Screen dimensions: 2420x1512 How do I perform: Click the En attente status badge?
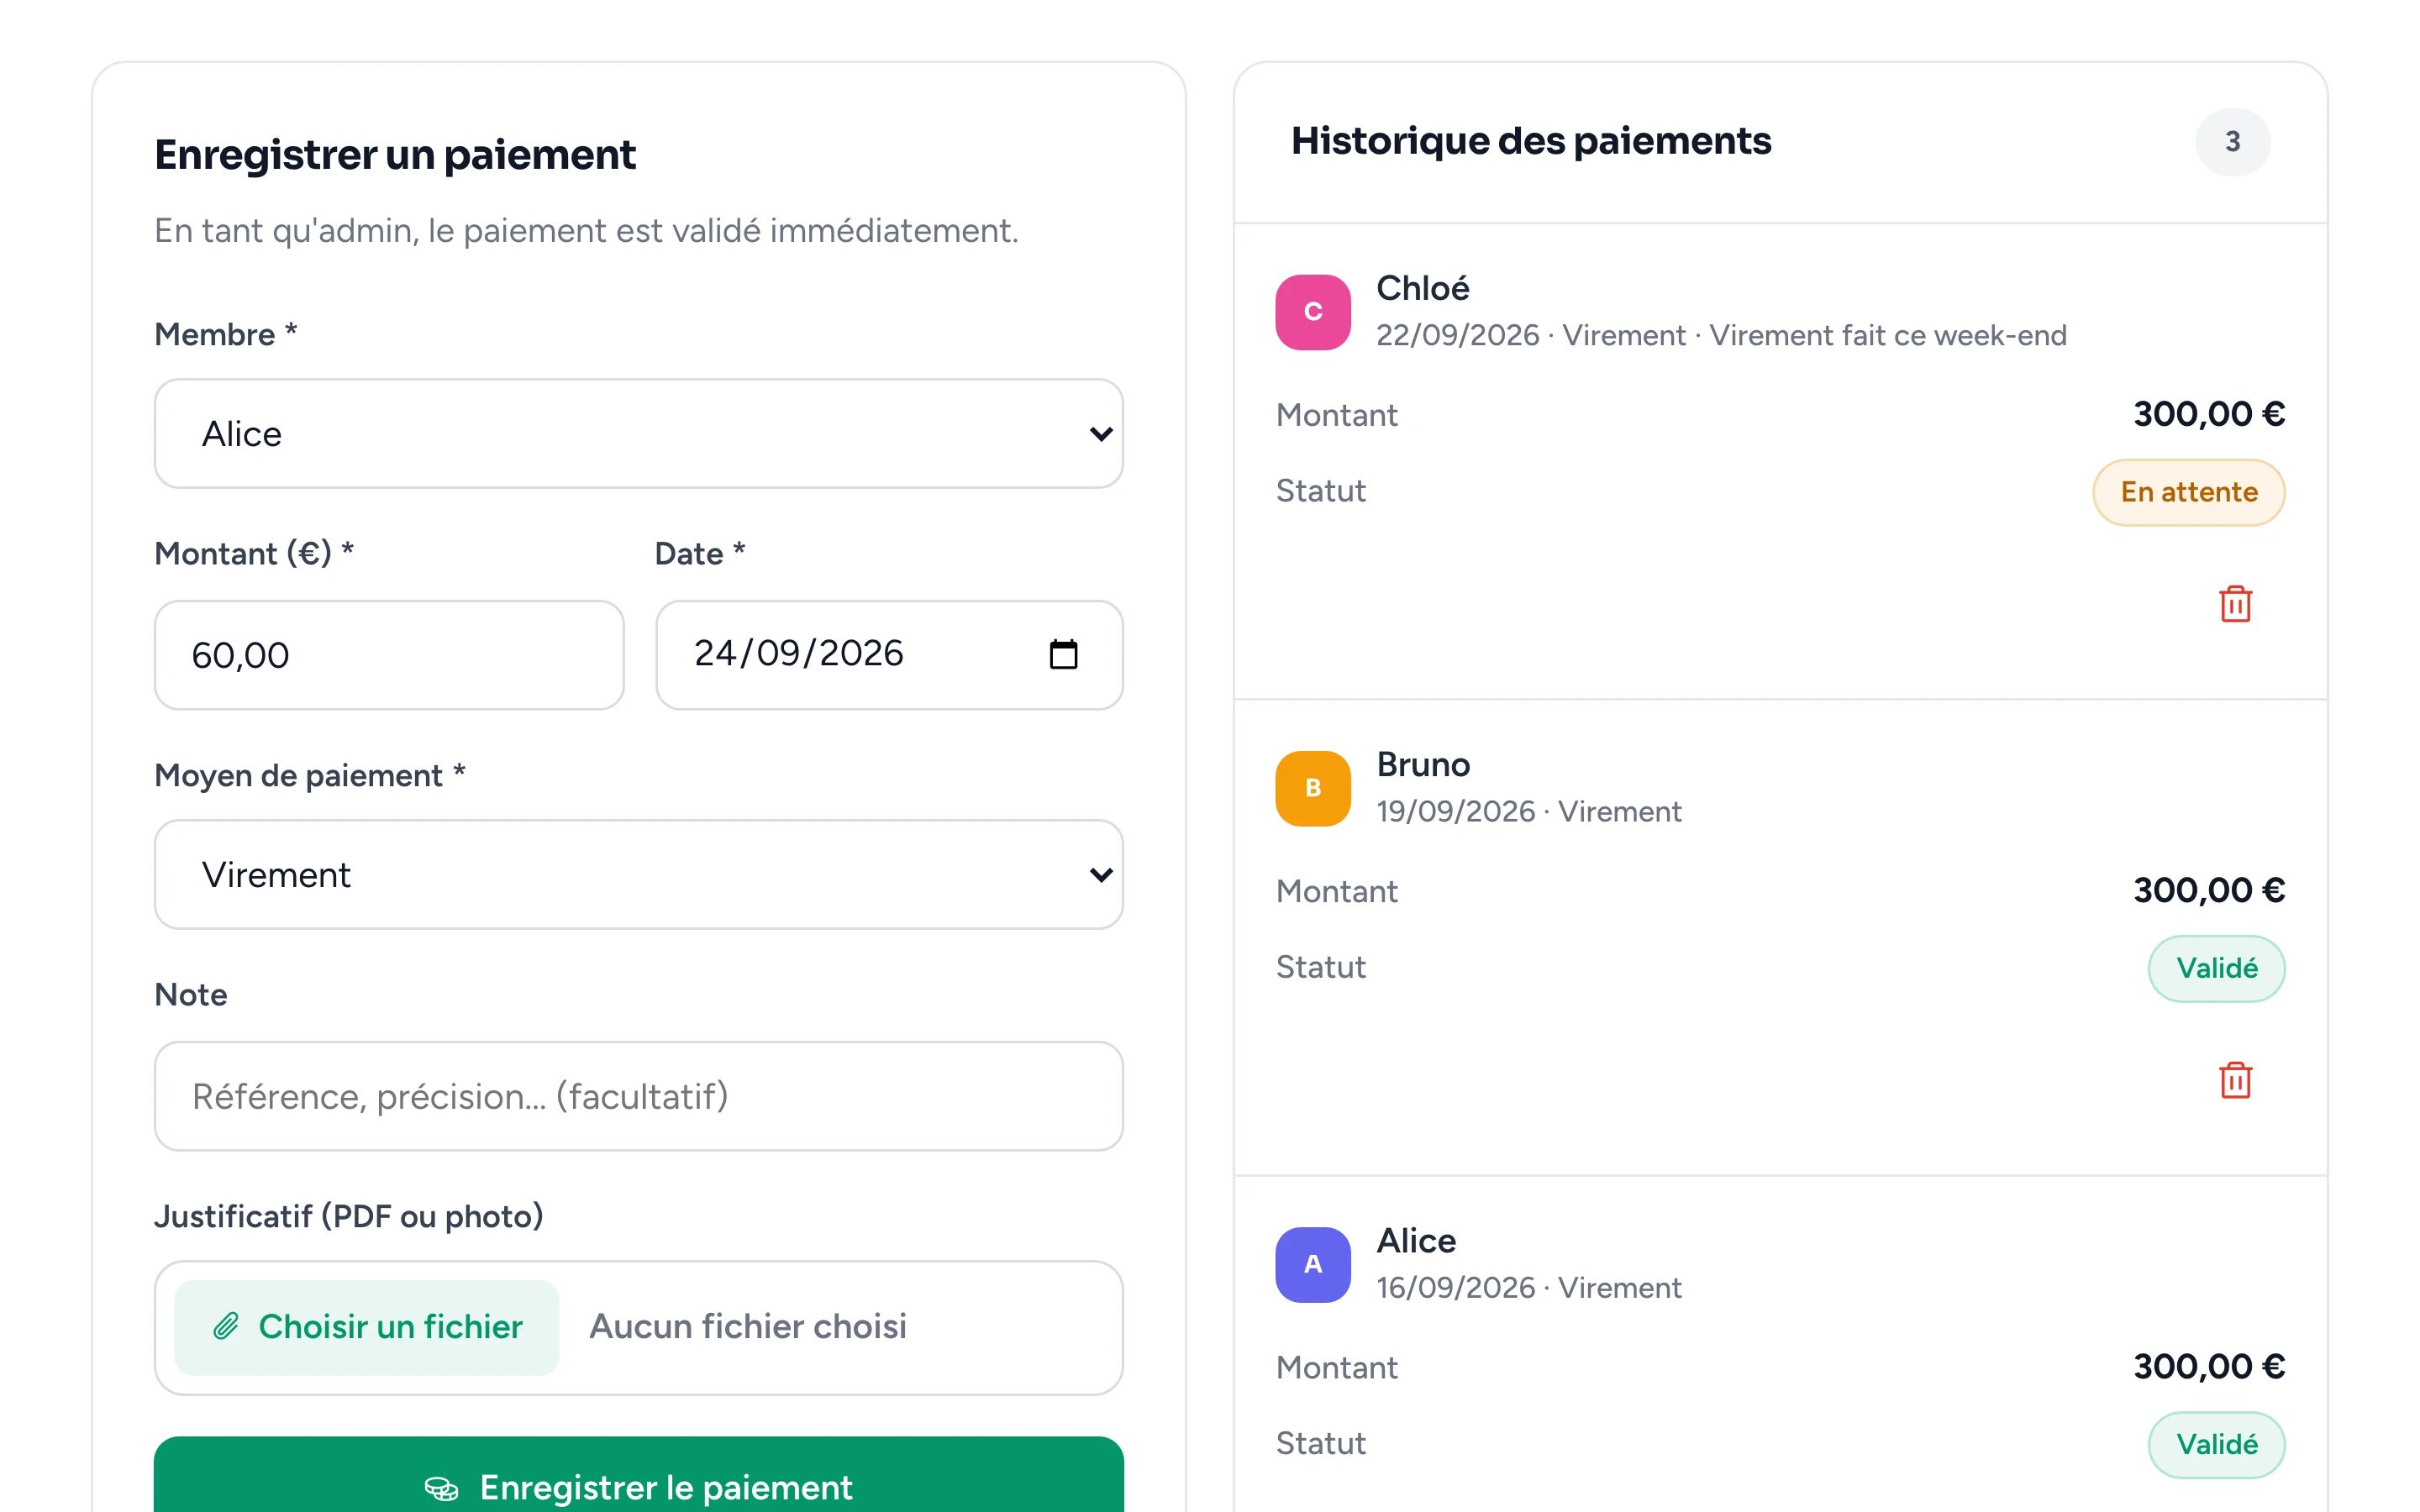coord(2188,492)
